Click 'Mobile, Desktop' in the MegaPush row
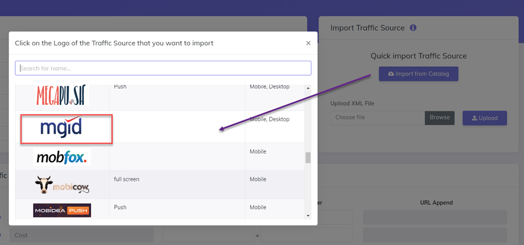The height and width of the screenshot is (245, 524). pos(269,87)
